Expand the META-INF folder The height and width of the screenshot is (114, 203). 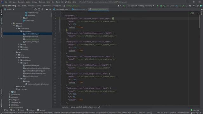tap(14, 86)
